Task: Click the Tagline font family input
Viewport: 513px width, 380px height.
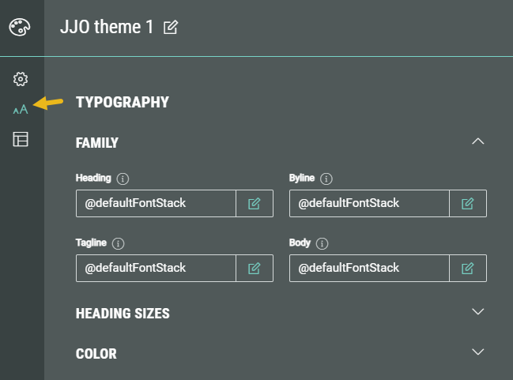Action: click(156, 268)
